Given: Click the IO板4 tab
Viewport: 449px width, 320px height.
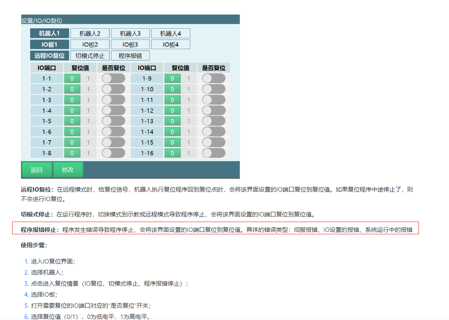Looking at the screenshot, I should click(171, 45).
